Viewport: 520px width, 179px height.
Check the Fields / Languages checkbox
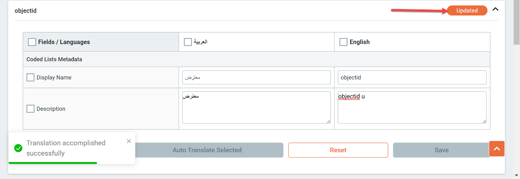pos(32,42)
